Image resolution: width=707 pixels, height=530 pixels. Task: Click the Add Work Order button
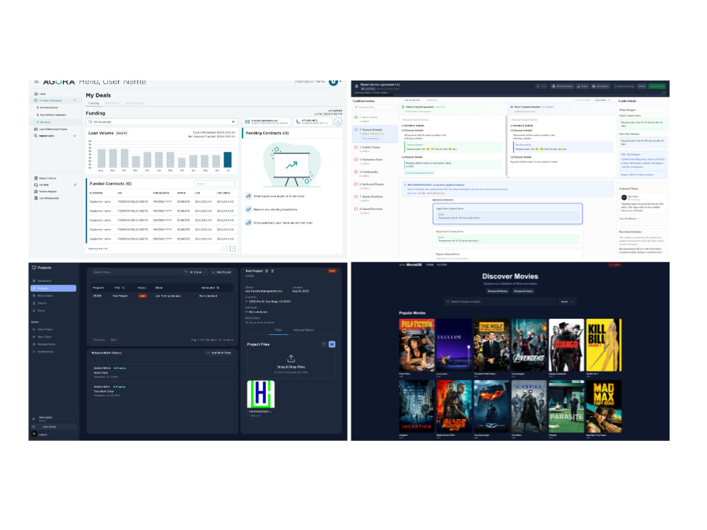click(218, 353)
